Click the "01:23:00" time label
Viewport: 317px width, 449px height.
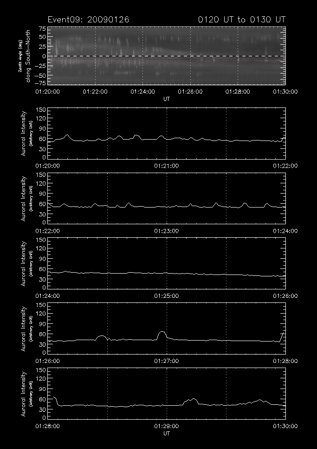[167, 231]
